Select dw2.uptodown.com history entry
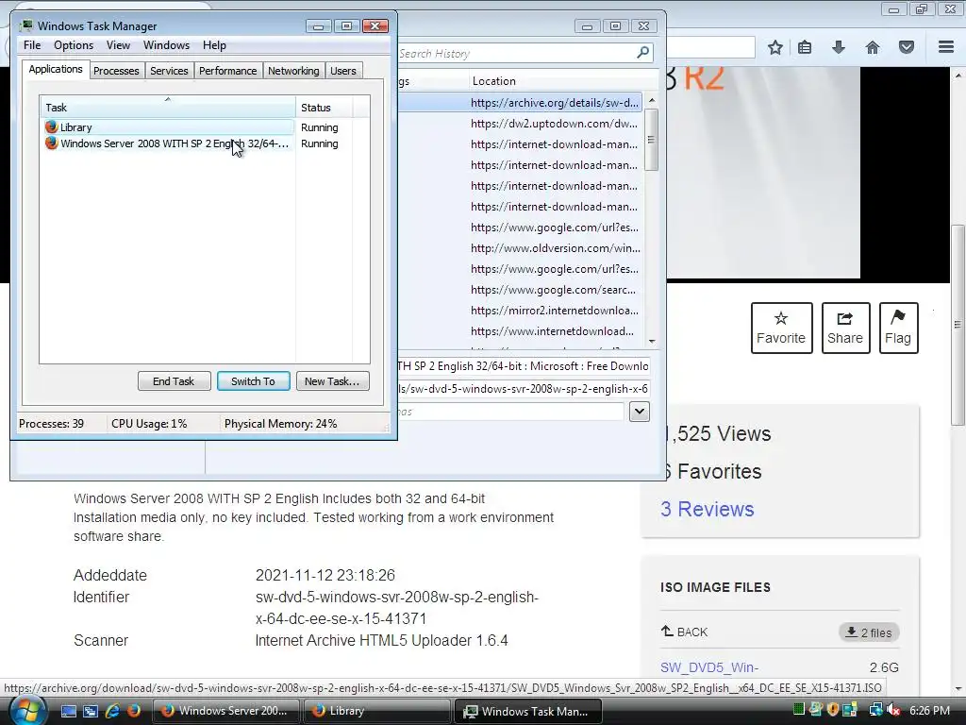This screenshot has height=725, width=966. (x=520, y=124)
